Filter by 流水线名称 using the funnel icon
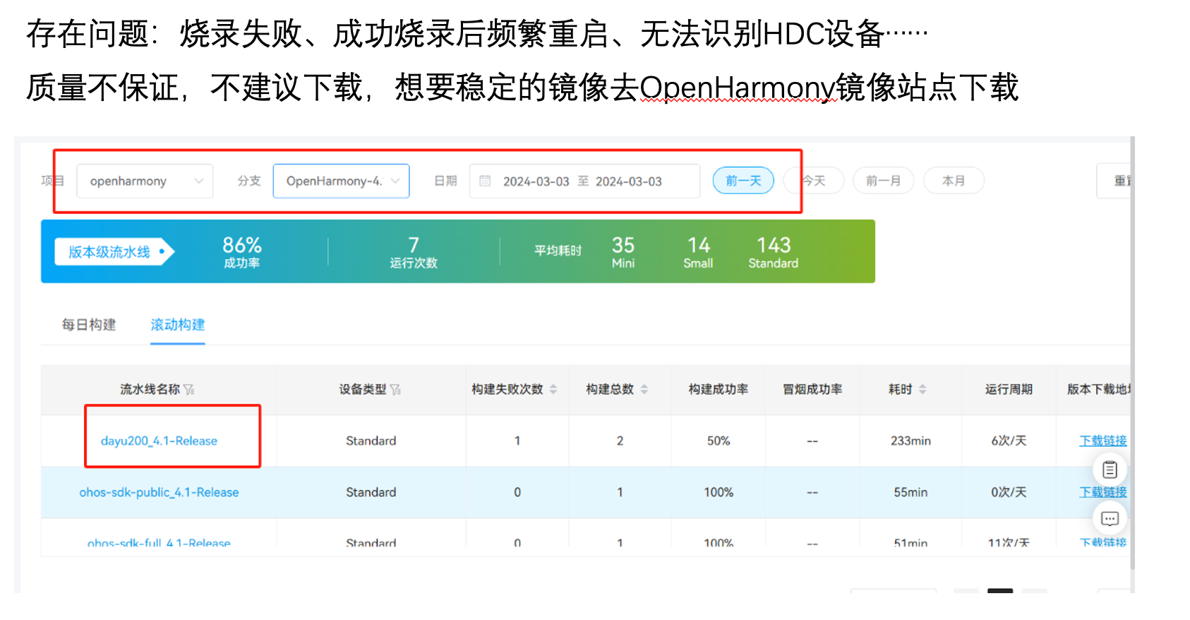Viewport: 1190px width, 620px height. pos(189,390)
